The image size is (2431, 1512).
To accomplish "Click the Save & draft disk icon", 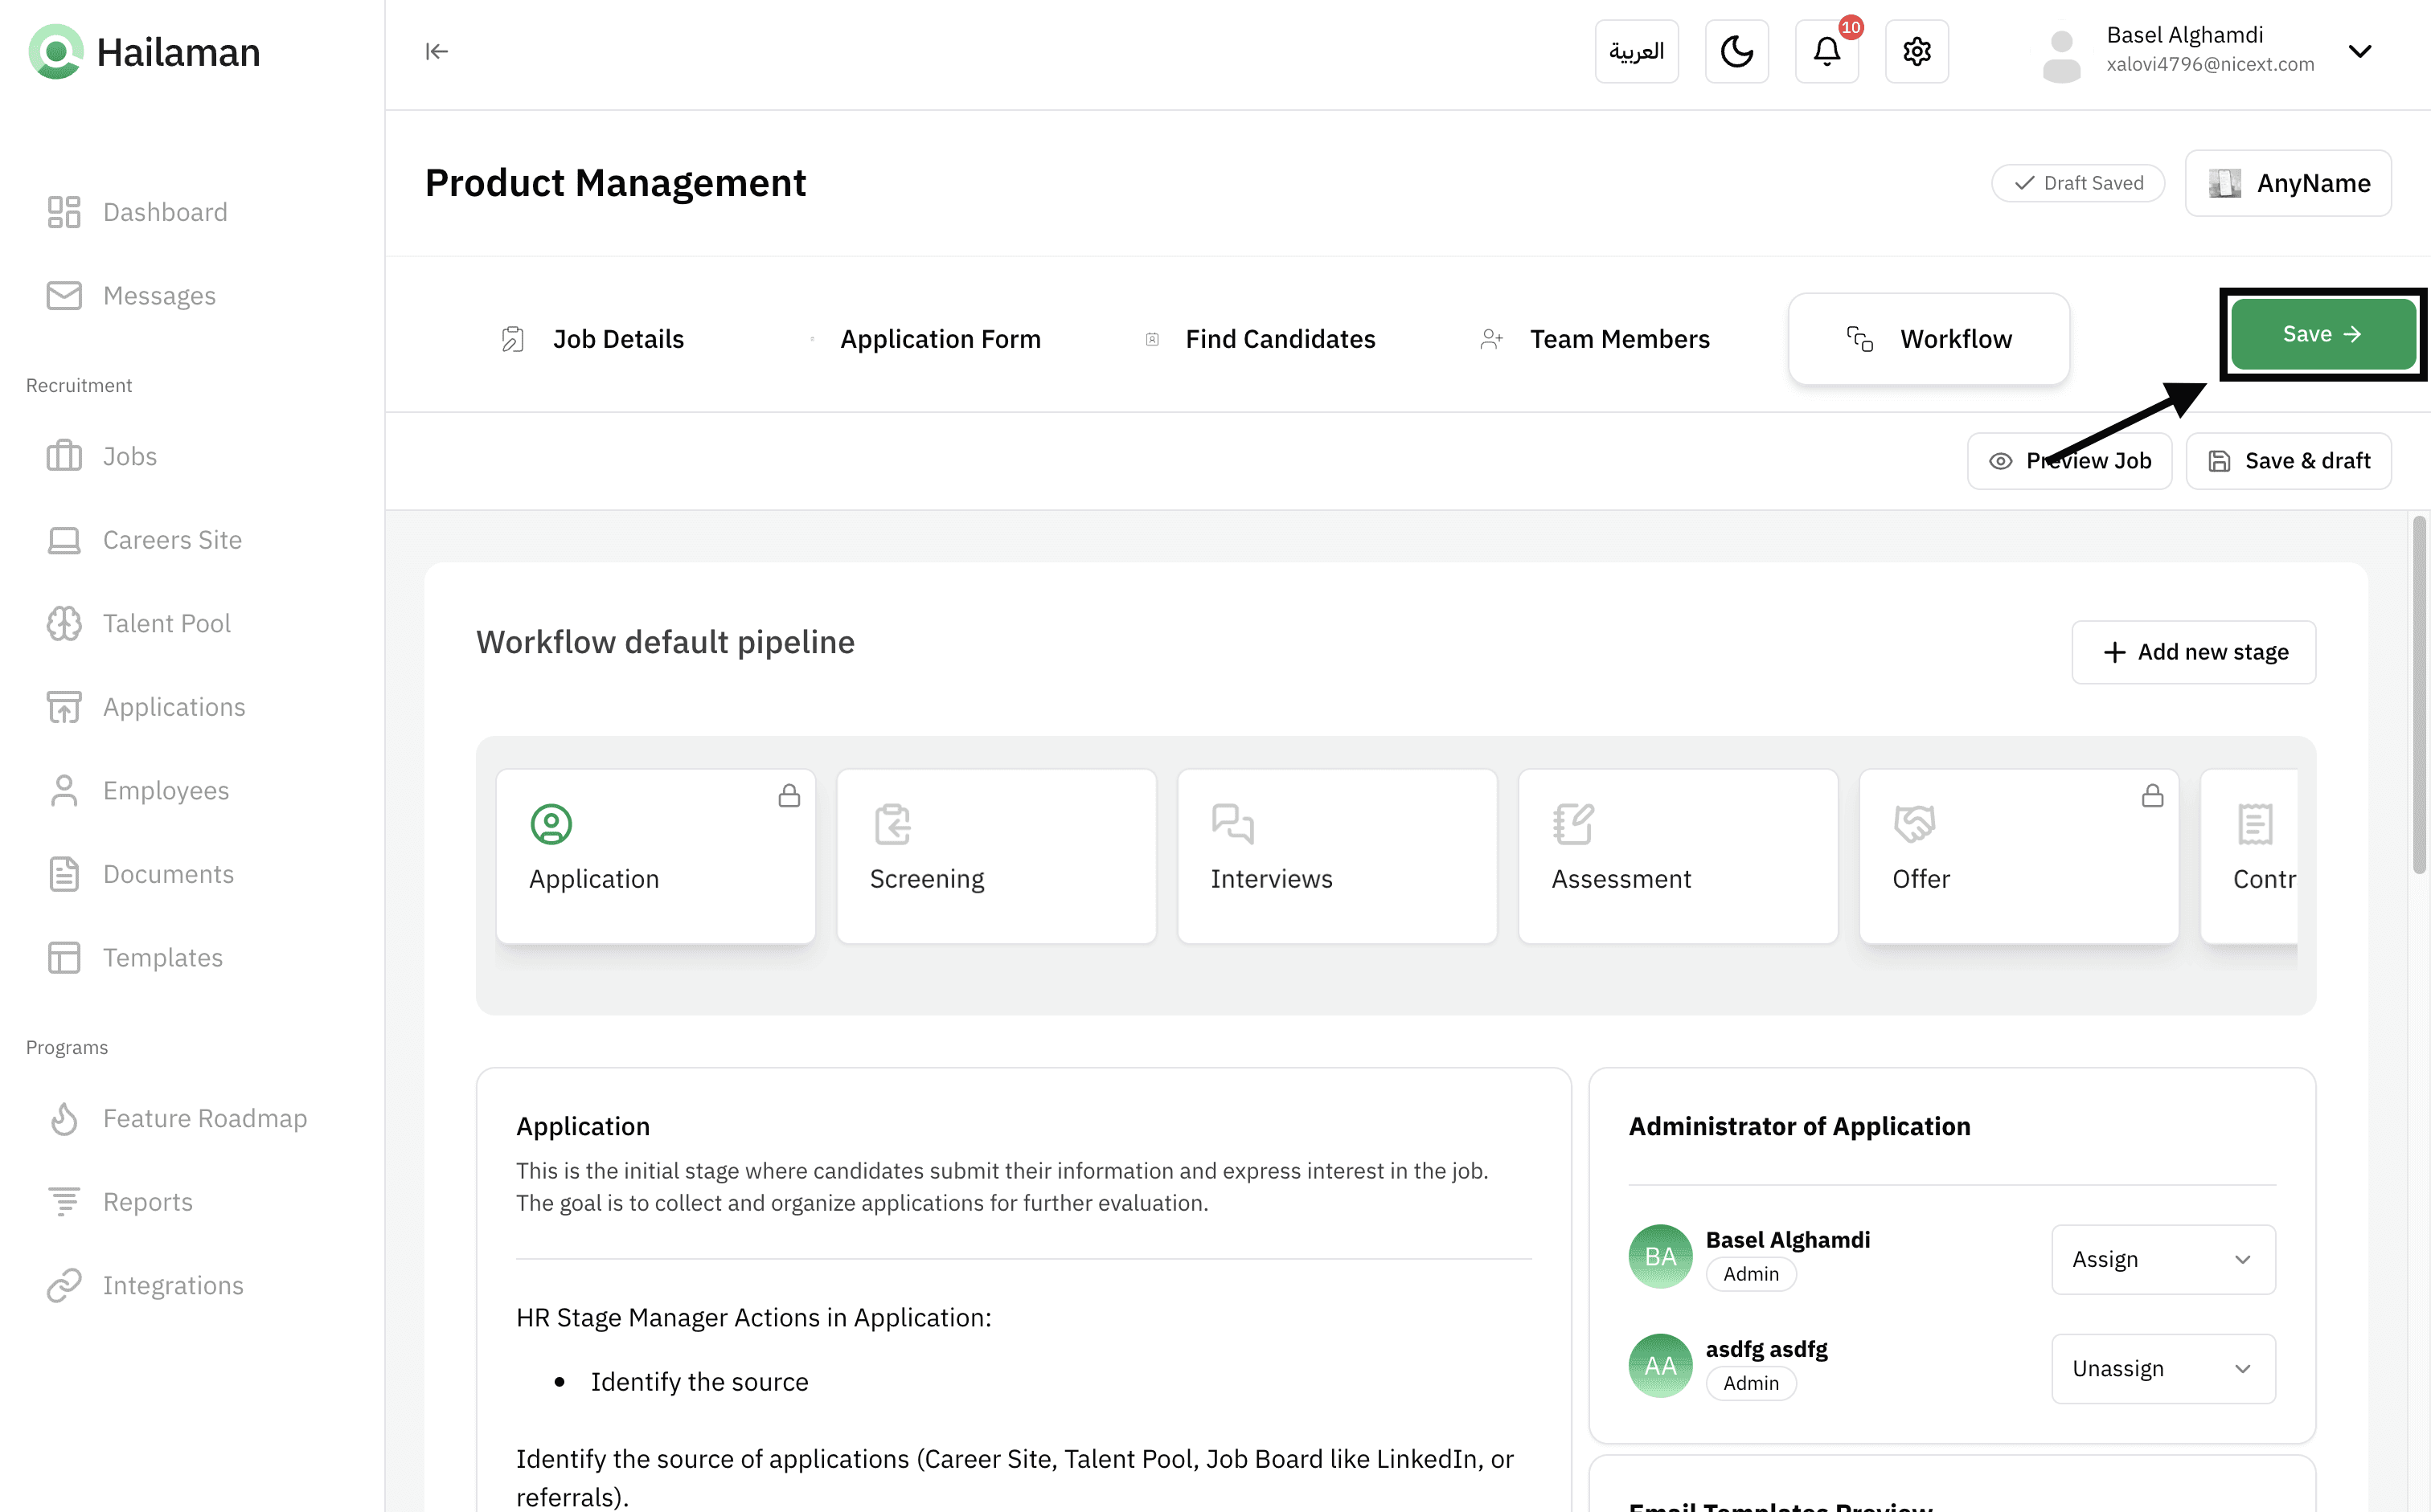I will coord(2219,461).
